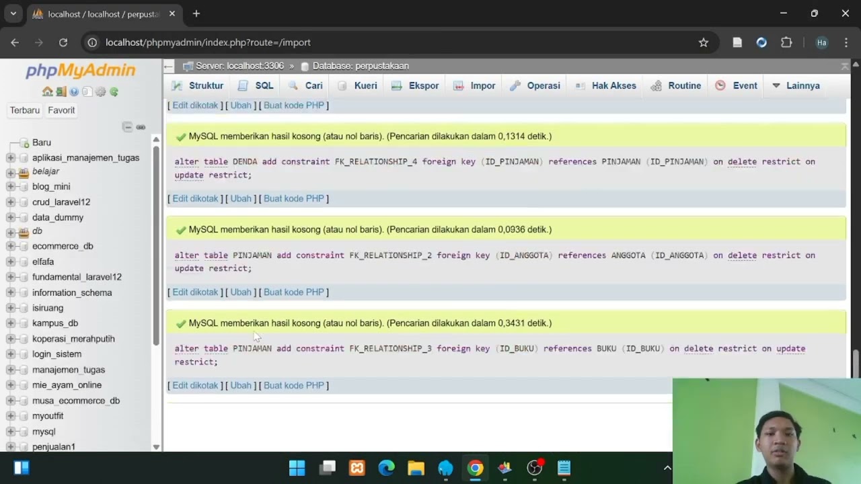861x484 pixels.
Task: Open XAMPP from the taskbar
Action: [357, 468]
